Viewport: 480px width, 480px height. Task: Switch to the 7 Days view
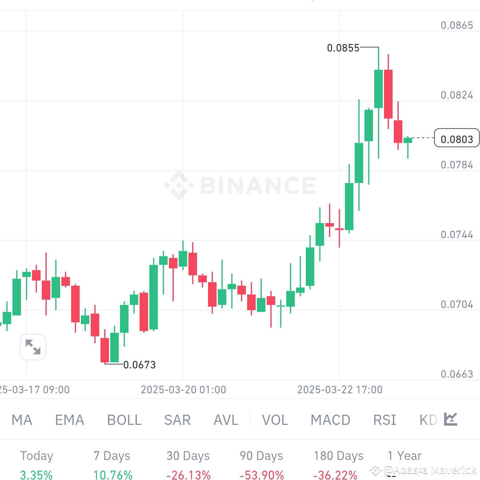[x=112, y=456]
